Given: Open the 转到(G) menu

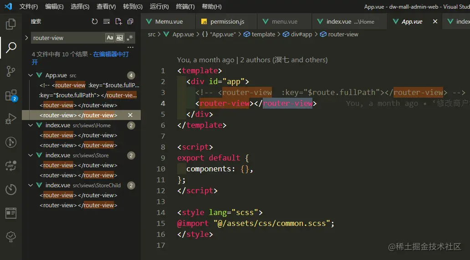Looking at the screenshot, I should pyautogui.click(x=133, y=6).
